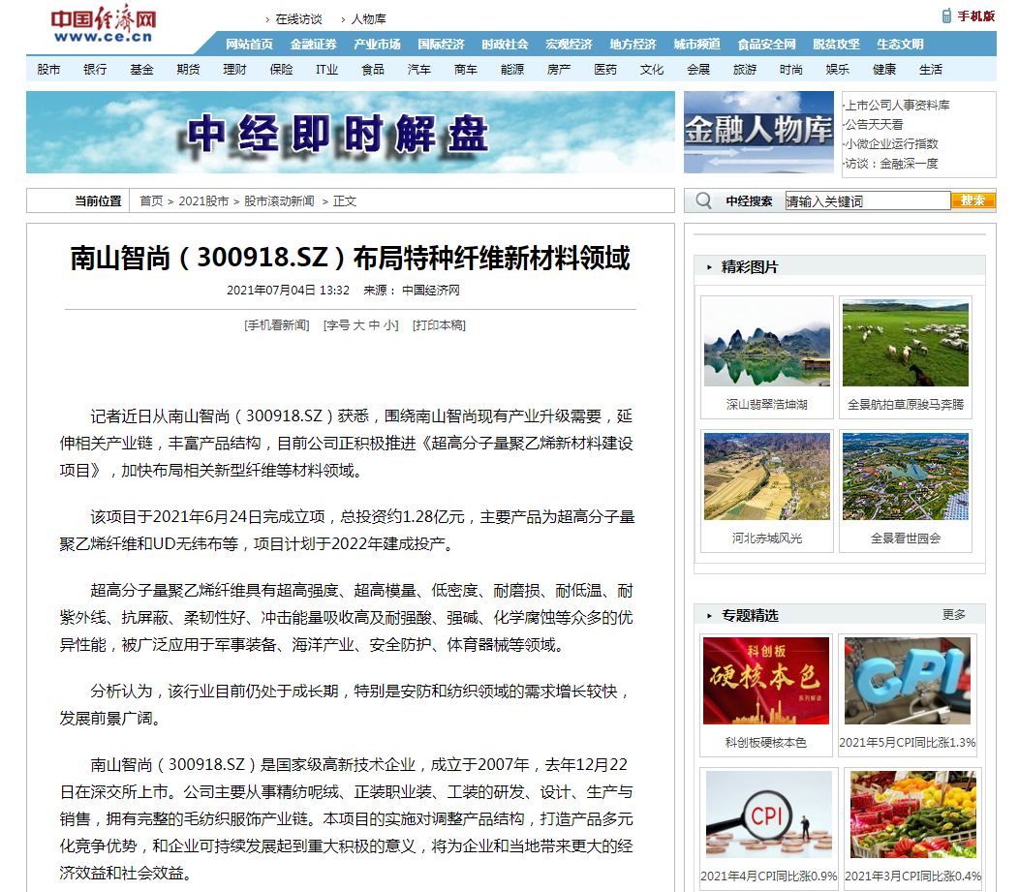Image resolution: width=1019 pixels, height=892 pixels.
Task: Open the 人物库 arrow link
Action: pos(367,19)
